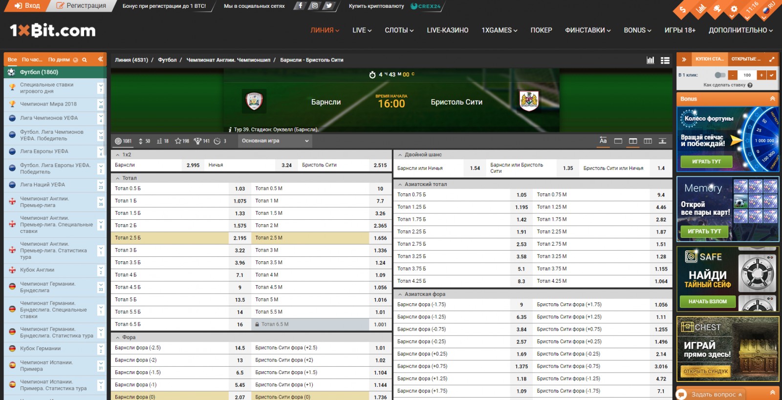The width and height of the screenshot is (782, 400).
Task: Open the Facebook social link
Action: (x=300, y=6)
